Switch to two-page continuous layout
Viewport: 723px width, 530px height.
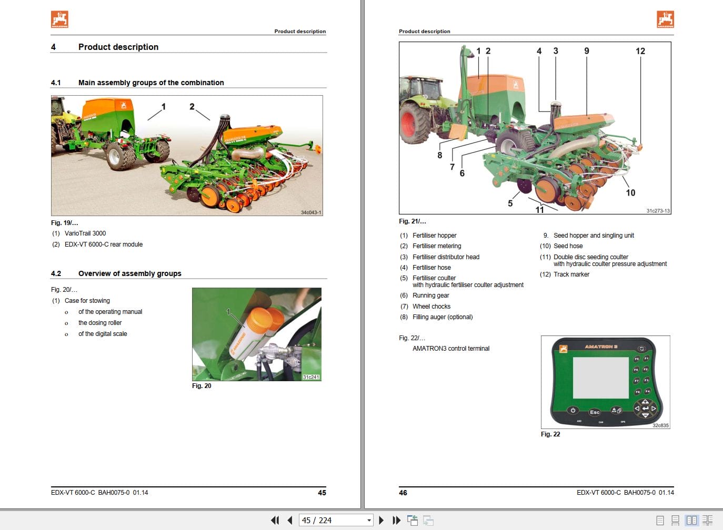[708, 520]
